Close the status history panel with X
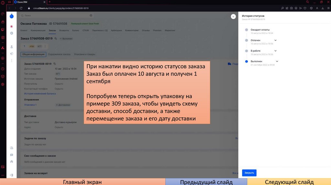331x185 pixels. 233,16
